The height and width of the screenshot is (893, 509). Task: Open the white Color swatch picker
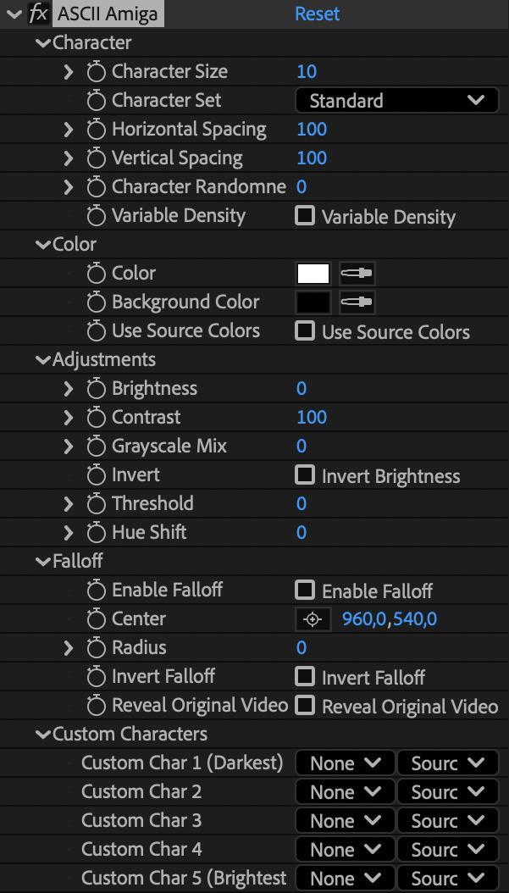coord(313,274)
